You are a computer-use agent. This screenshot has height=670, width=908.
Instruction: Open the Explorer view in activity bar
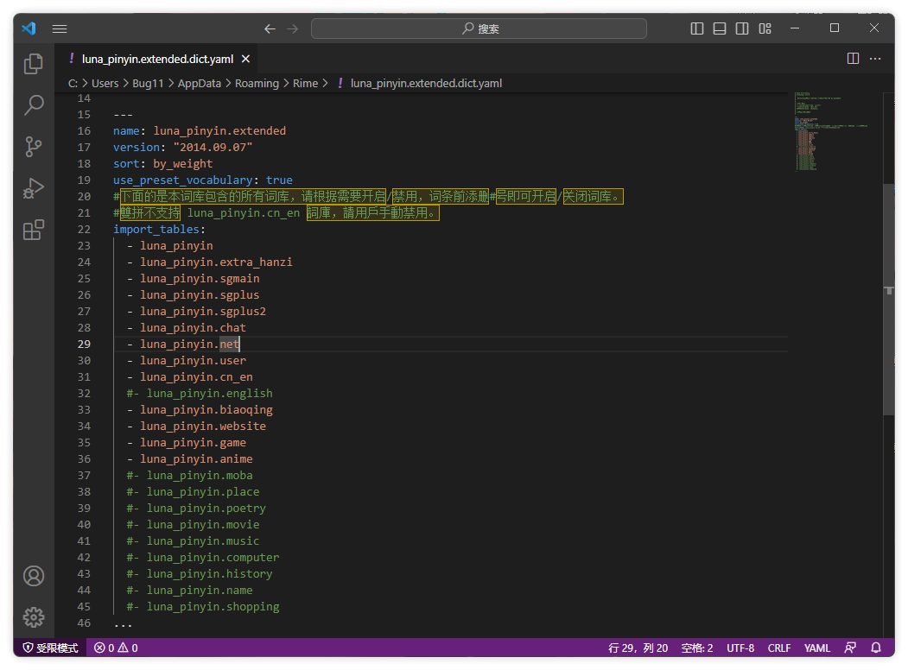(x=34, y=64)
